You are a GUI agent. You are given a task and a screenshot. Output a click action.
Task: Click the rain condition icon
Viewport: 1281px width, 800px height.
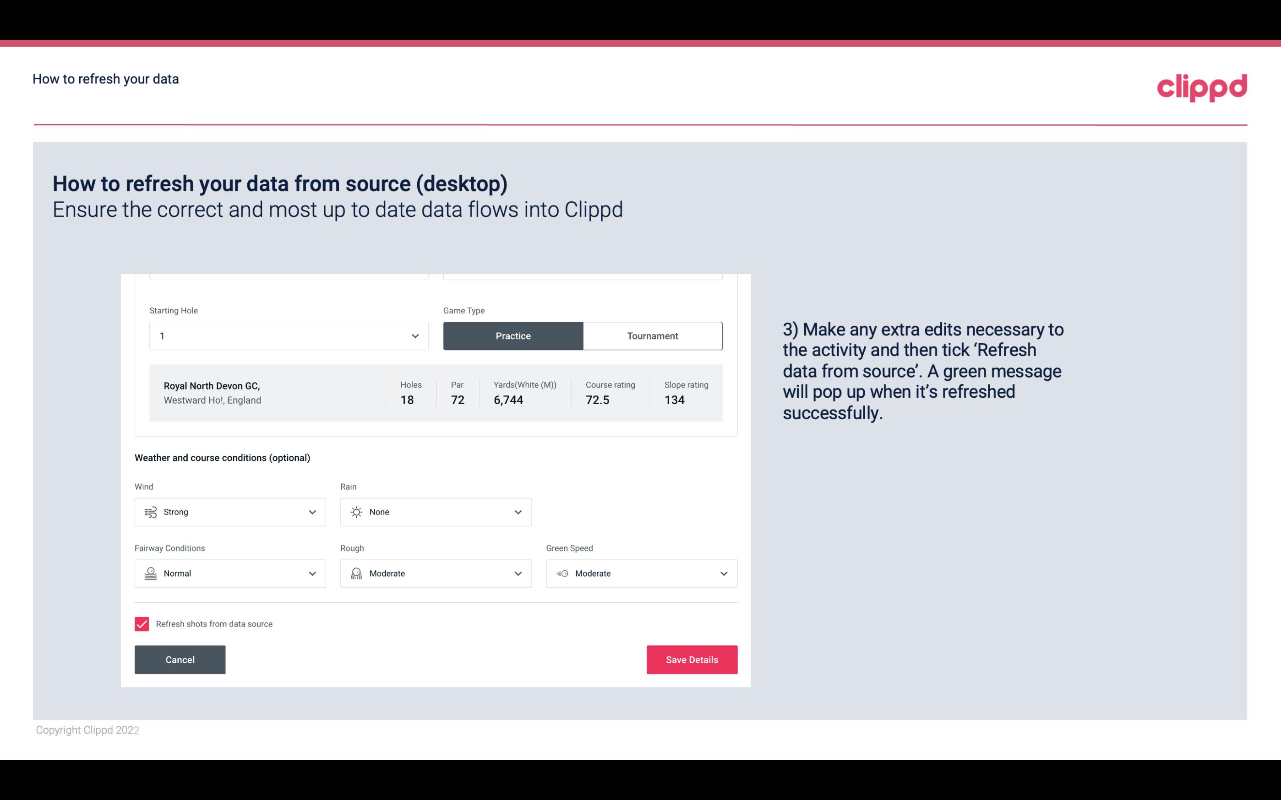click(356, 512)
